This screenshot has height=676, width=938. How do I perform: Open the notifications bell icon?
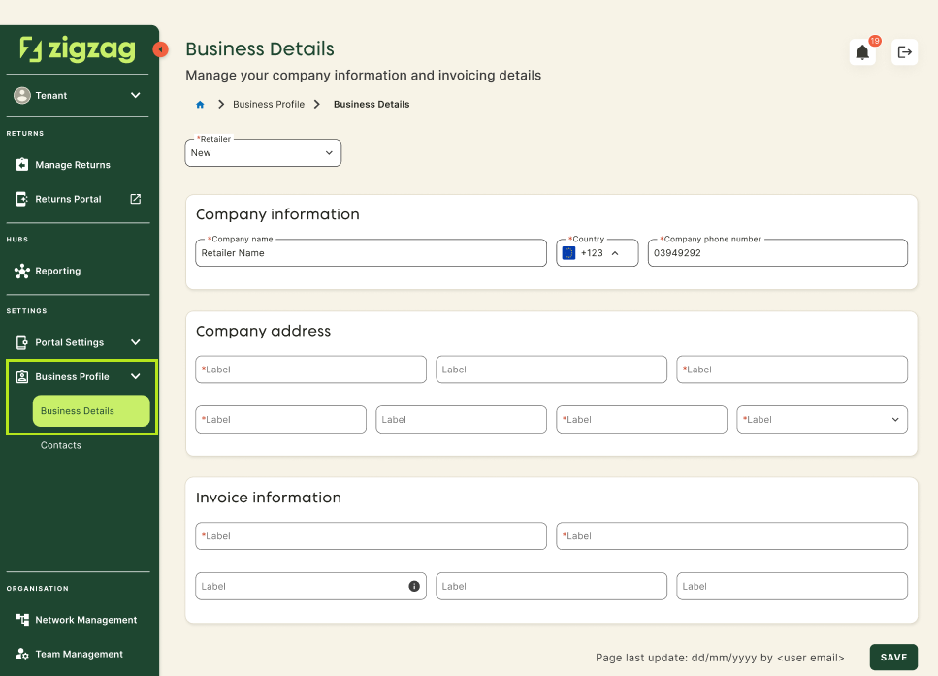pyautogui.click(x=862, y=52)
